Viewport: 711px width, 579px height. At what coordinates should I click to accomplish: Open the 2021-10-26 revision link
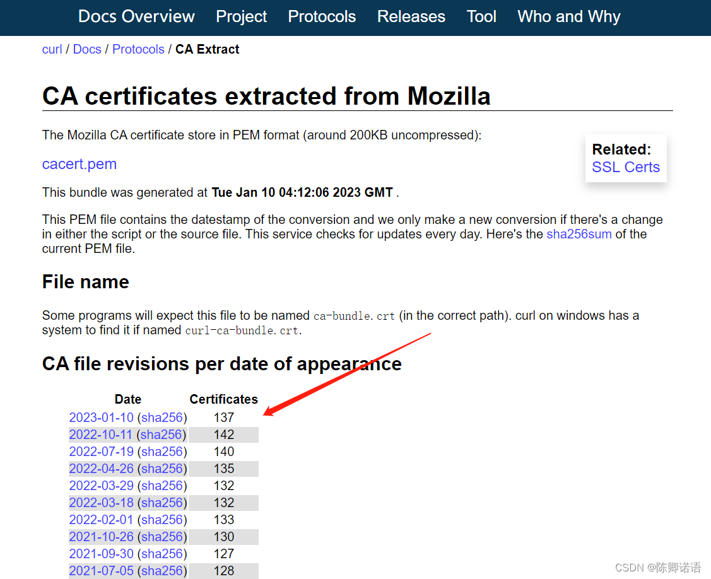click(x=101, y=536)
